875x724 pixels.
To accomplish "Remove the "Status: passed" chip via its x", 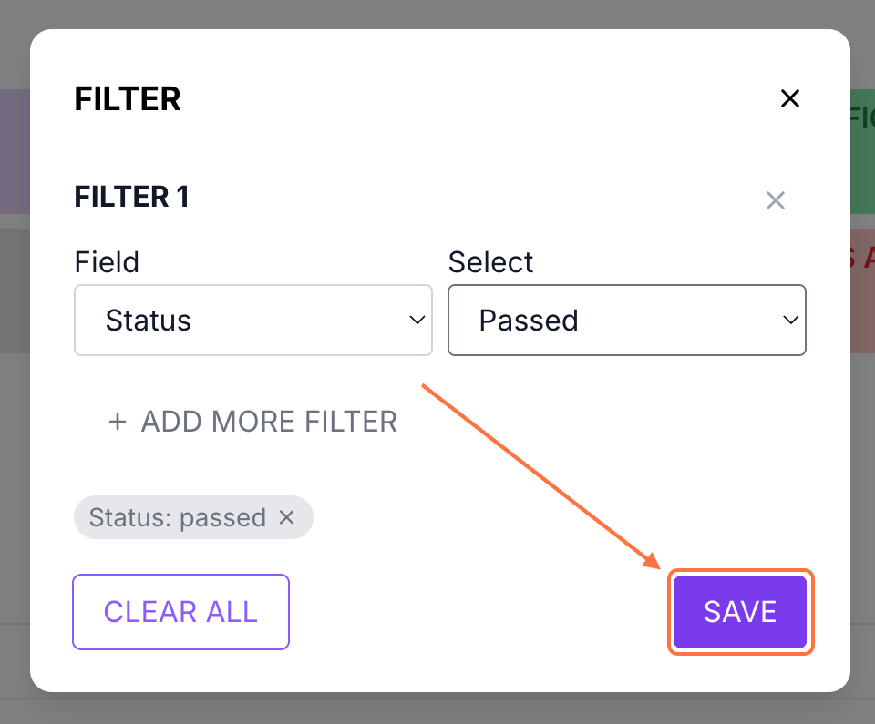I will [x=286, y=517].
